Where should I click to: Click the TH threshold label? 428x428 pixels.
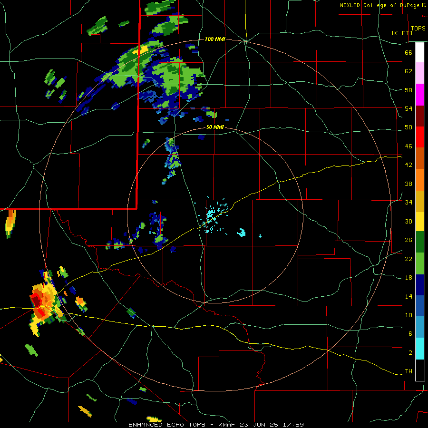point(409,371)
